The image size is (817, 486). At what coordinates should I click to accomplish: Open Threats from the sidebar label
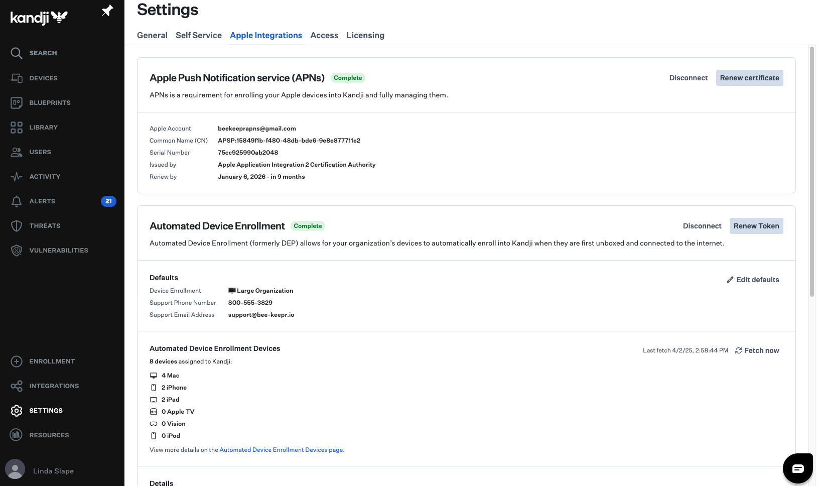[x=45, y=226]
